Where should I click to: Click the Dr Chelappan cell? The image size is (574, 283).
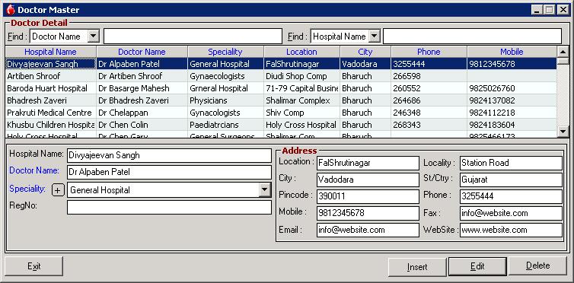click(x=142, y=113)
